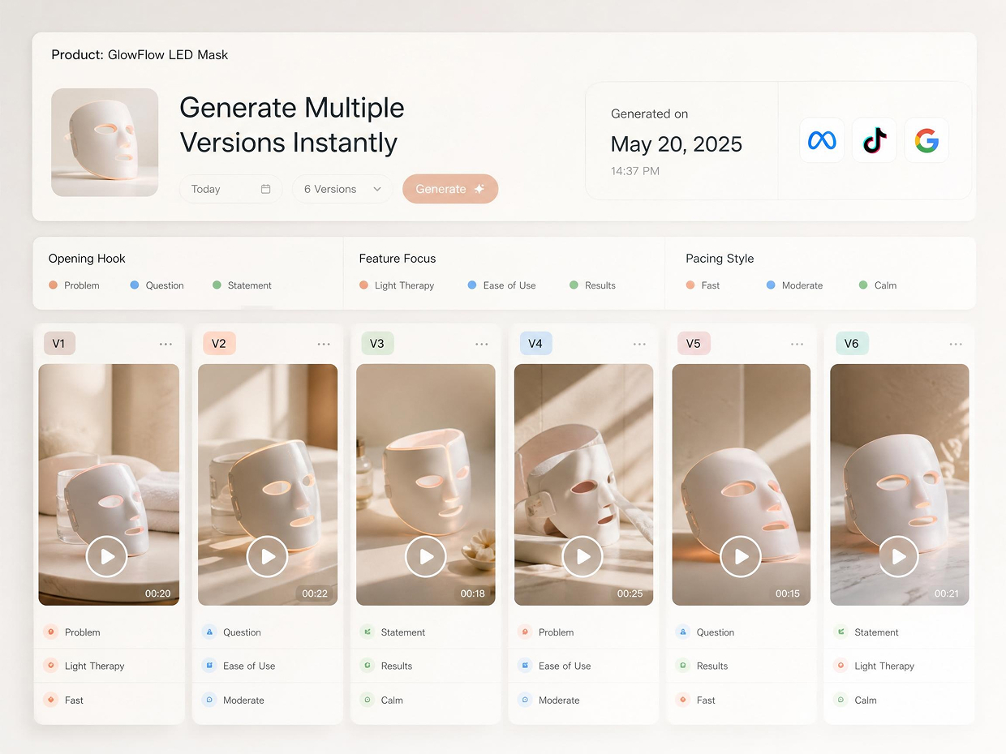
Task: Select Statement under Opening Hook
Action: pos(242,285)
